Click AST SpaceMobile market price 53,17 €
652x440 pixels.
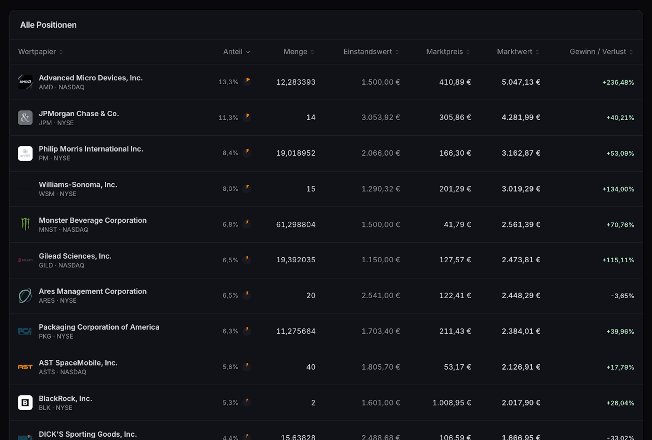(x=457, y=367)
